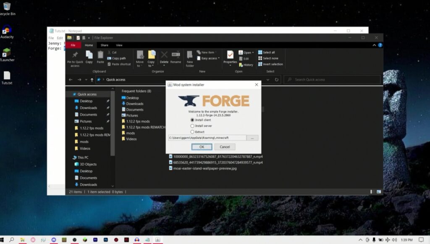
Task: Switch to the Home ribbon tab
Action: [x=89, y=45]
